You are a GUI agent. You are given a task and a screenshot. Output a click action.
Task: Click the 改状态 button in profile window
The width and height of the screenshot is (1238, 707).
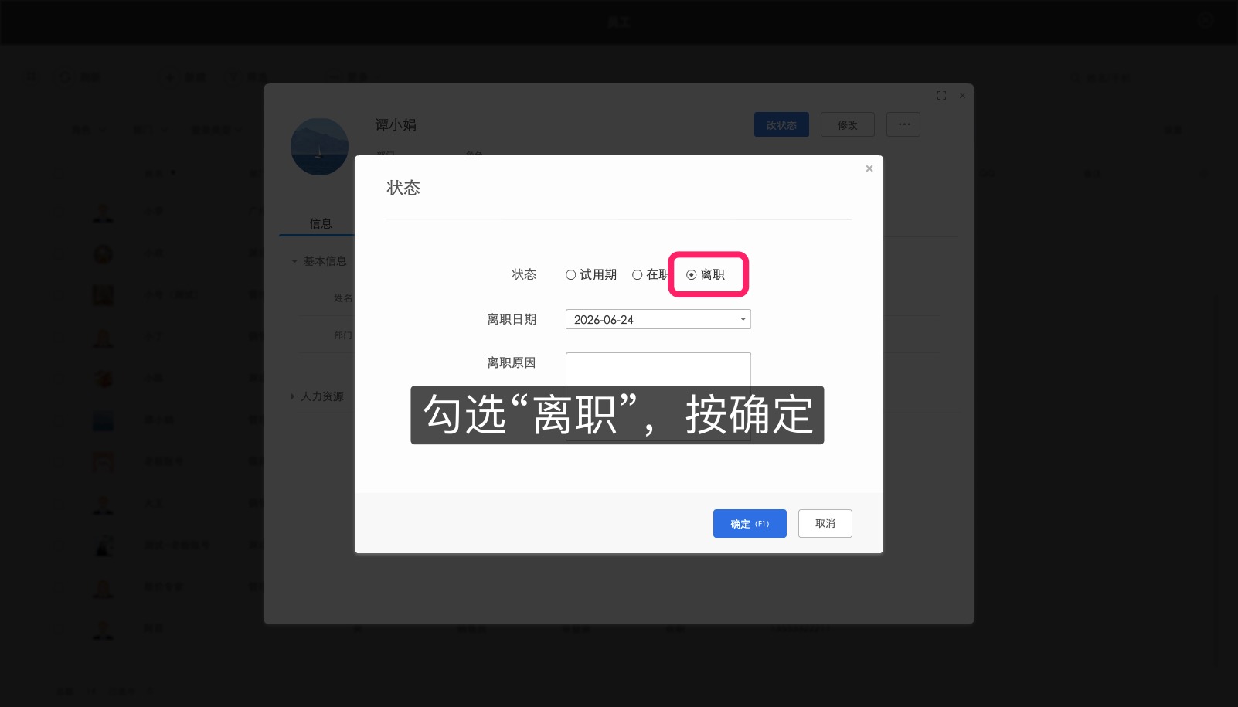(x=781, y=124)
